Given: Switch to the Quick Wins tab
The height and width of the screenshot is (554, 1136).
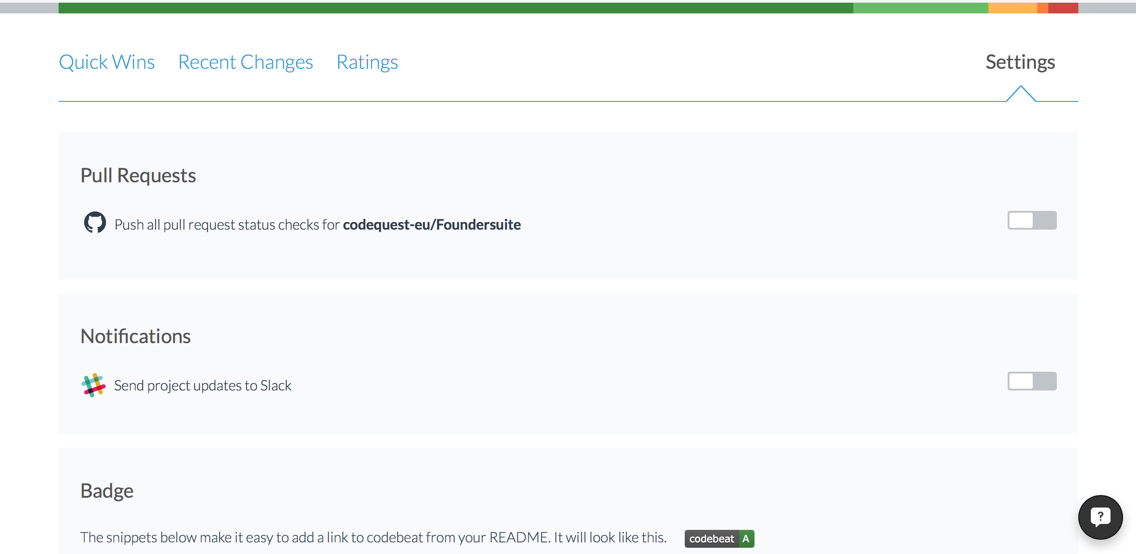Looking at the screenshot, I should point(106,62).
